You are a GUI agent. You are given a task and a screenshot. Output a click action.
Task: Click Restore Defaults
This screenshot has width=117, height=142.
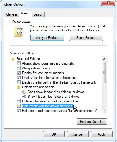(92, 122)
